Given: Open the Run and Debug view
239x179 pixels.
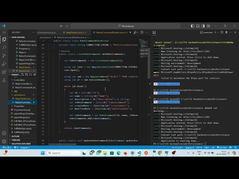Looking at the screenshot, I should 4,64.
